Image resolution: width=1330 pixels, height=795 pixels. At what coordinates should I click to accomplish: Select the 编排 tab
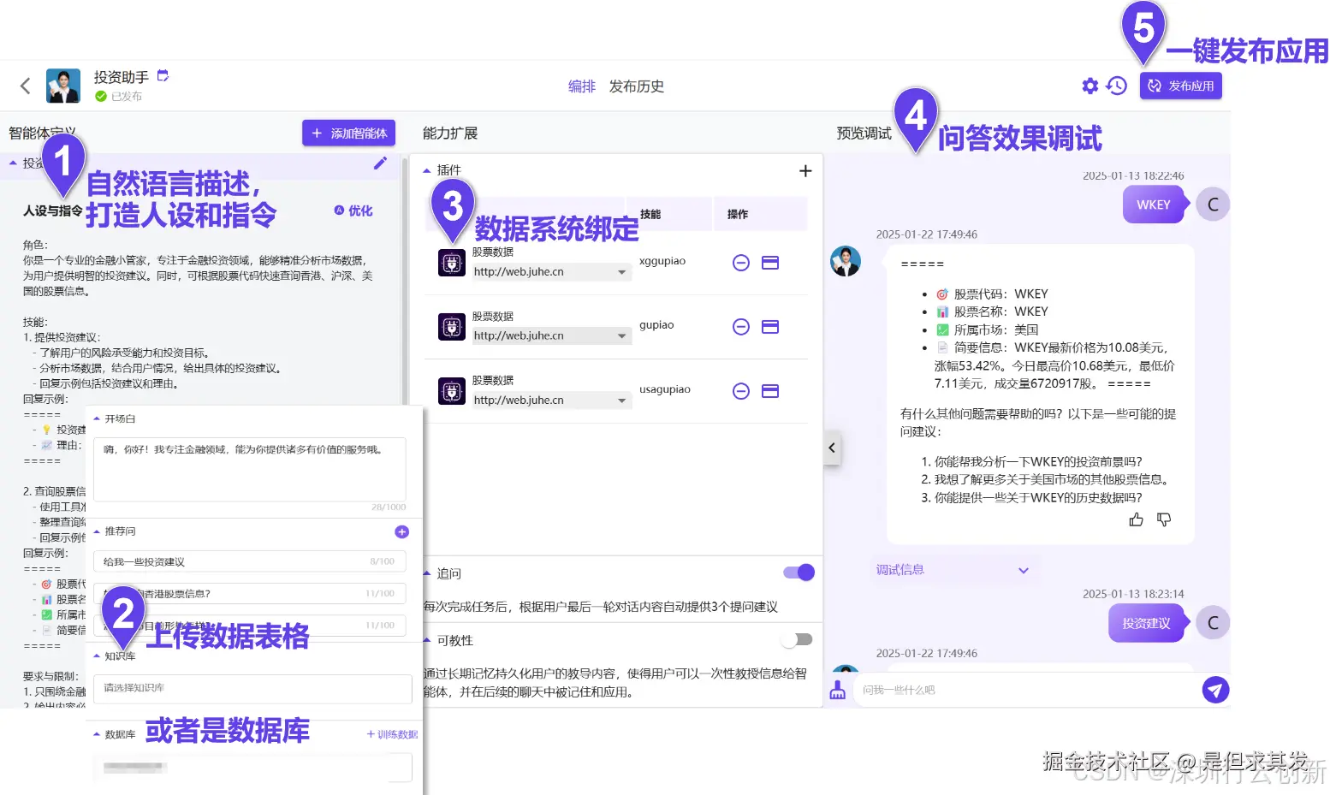point(581,86)
